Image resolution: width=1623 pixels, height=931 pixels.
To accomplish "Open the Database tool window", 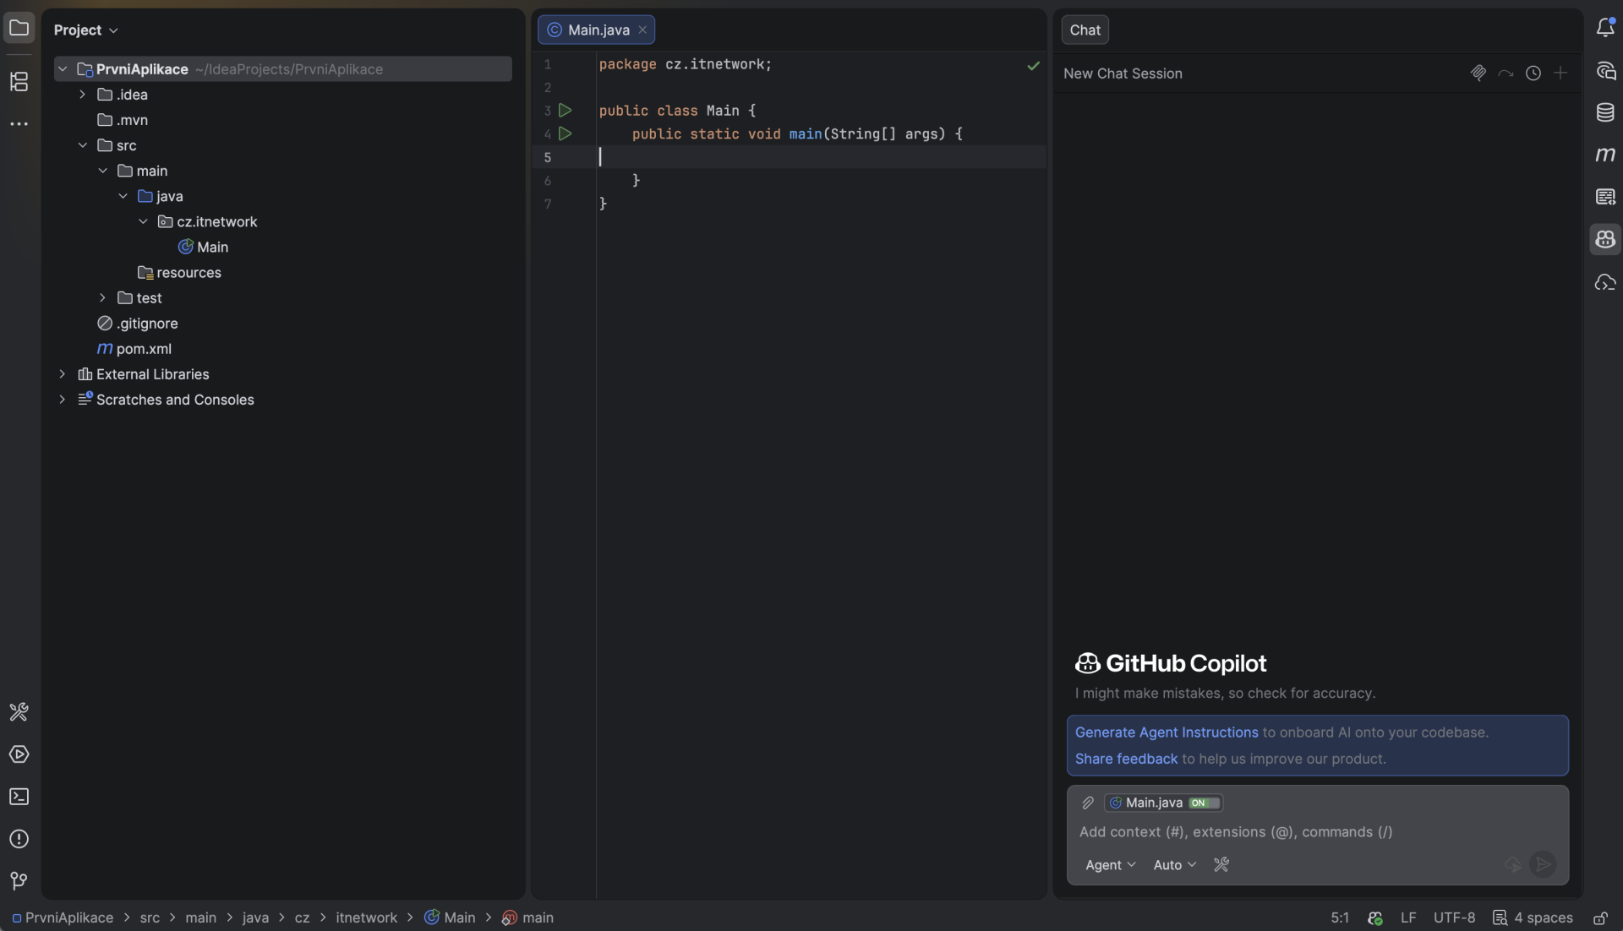I will pyautogui.click(x=1606, y=112).
